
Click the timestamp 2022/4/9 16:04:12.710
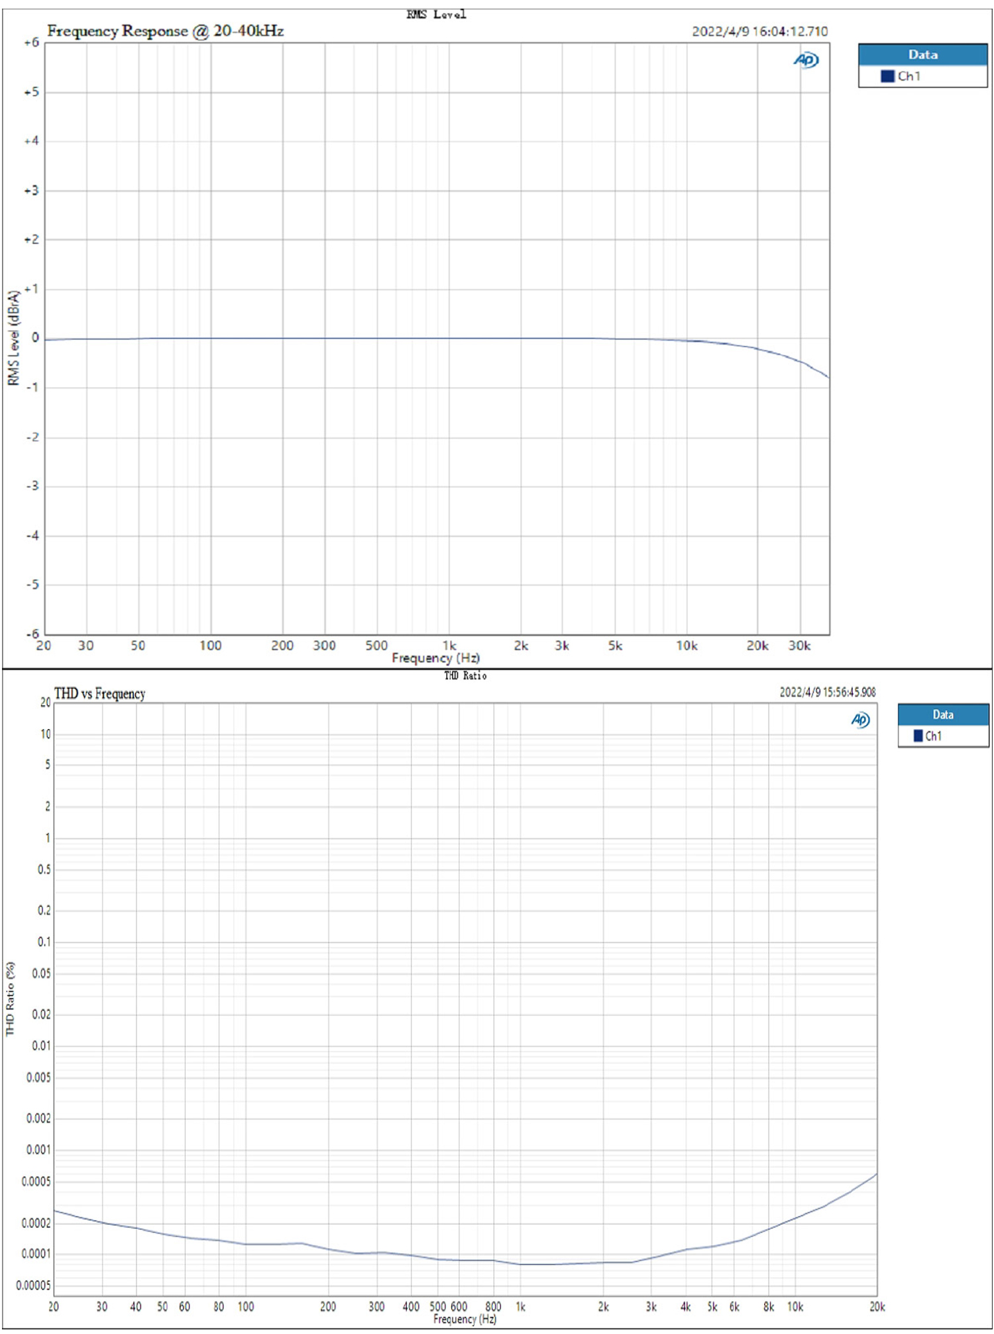760,31
